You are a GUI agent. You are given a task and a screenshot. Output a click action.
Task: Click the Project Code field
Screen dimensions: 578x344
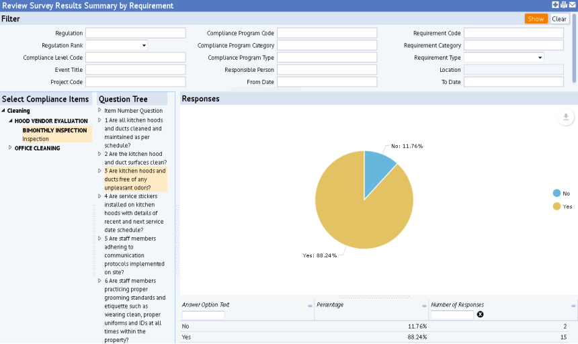pyautogui.click(x=136, y=82)
